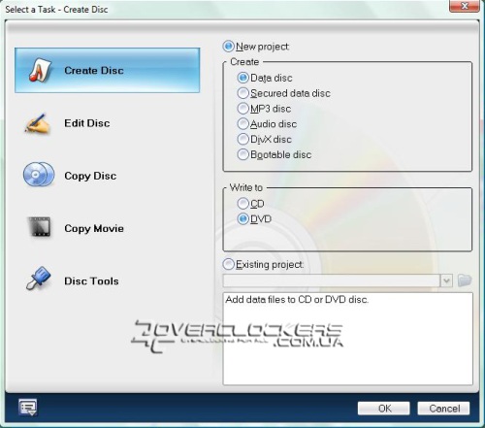Close the Select a Task window
Image resolution: width=485 pixels, height=428 pixels.
point(465,6)
